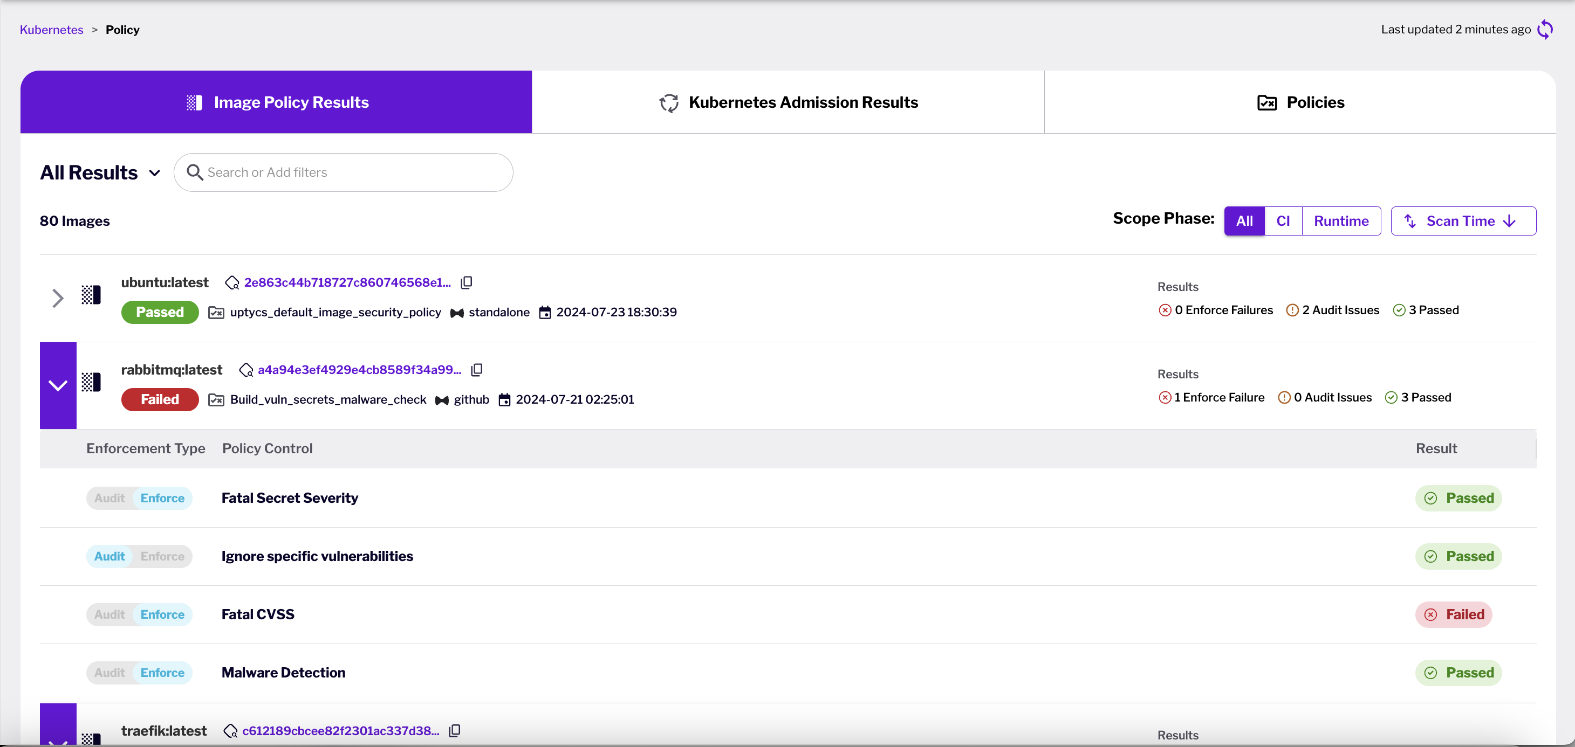Click the Result column header
This screenshot has height=747, width=1575.
(x=1436, y=448)
